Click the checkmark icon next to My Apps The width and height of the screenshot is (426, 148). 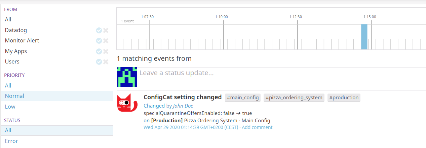pyautogui.click(x=99, y=51)
